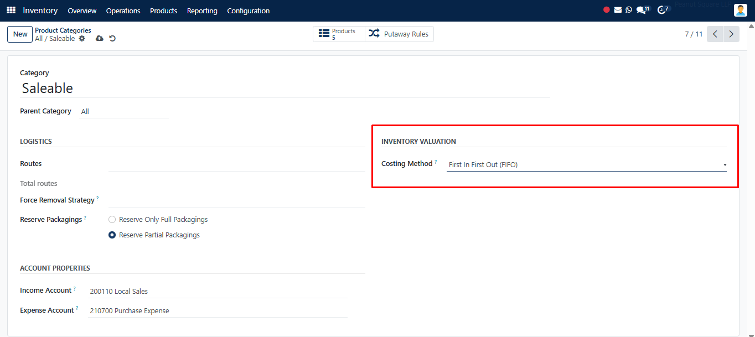
Task: Open the gear actions menu beside Saleable
Action: (x=82, y=38)
